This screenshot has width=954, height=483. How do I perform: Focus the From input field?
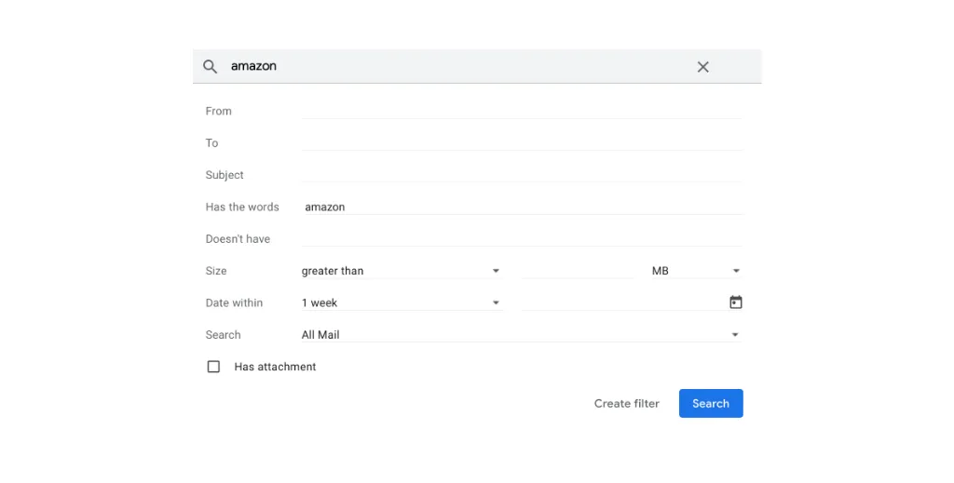click(x=522, y=111)
